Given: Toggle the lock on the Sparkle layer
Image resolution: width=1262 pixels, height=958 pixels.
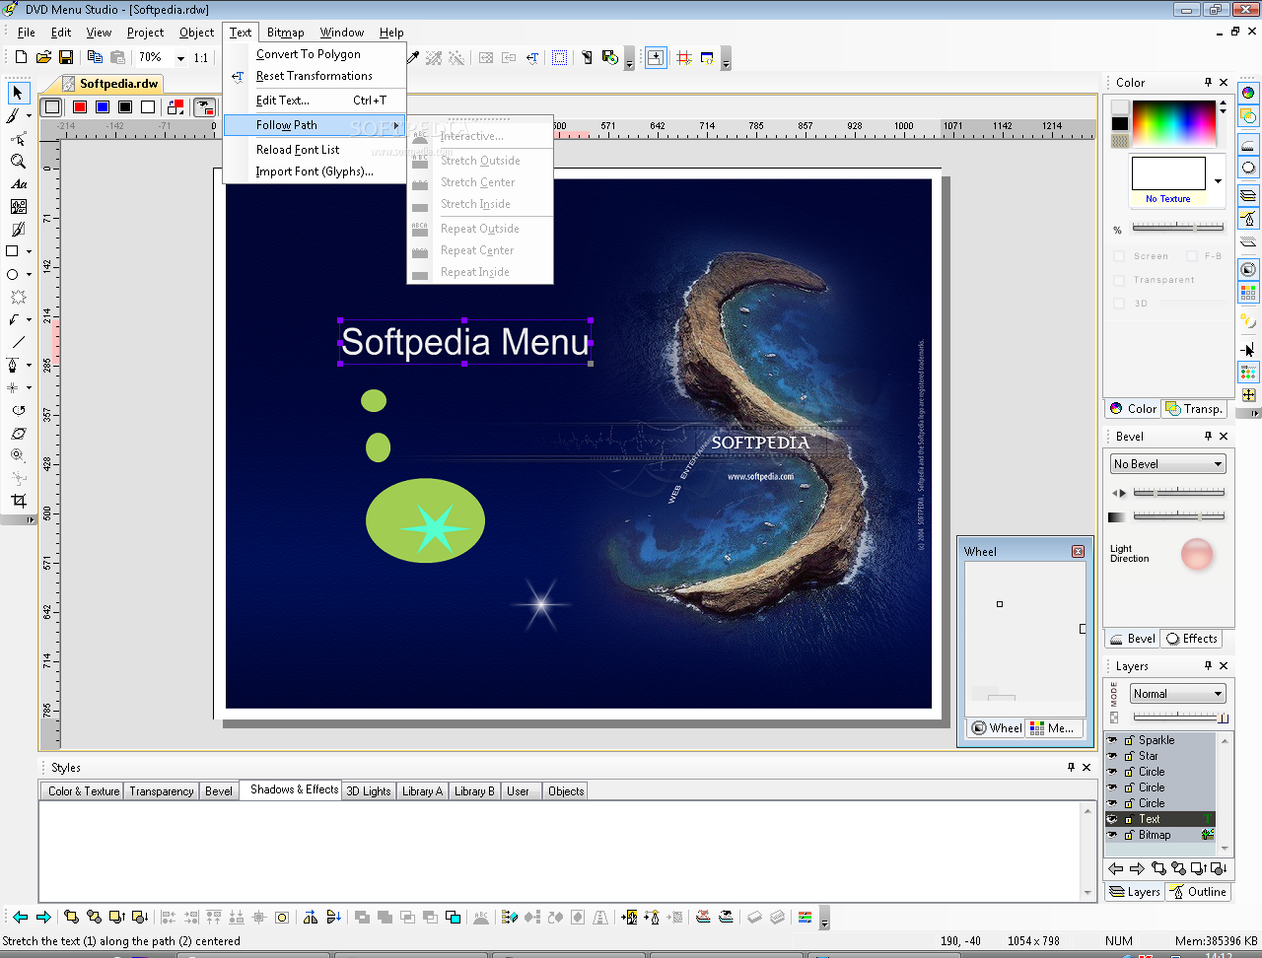Looking at the screenshot, I should (1130, 740).
